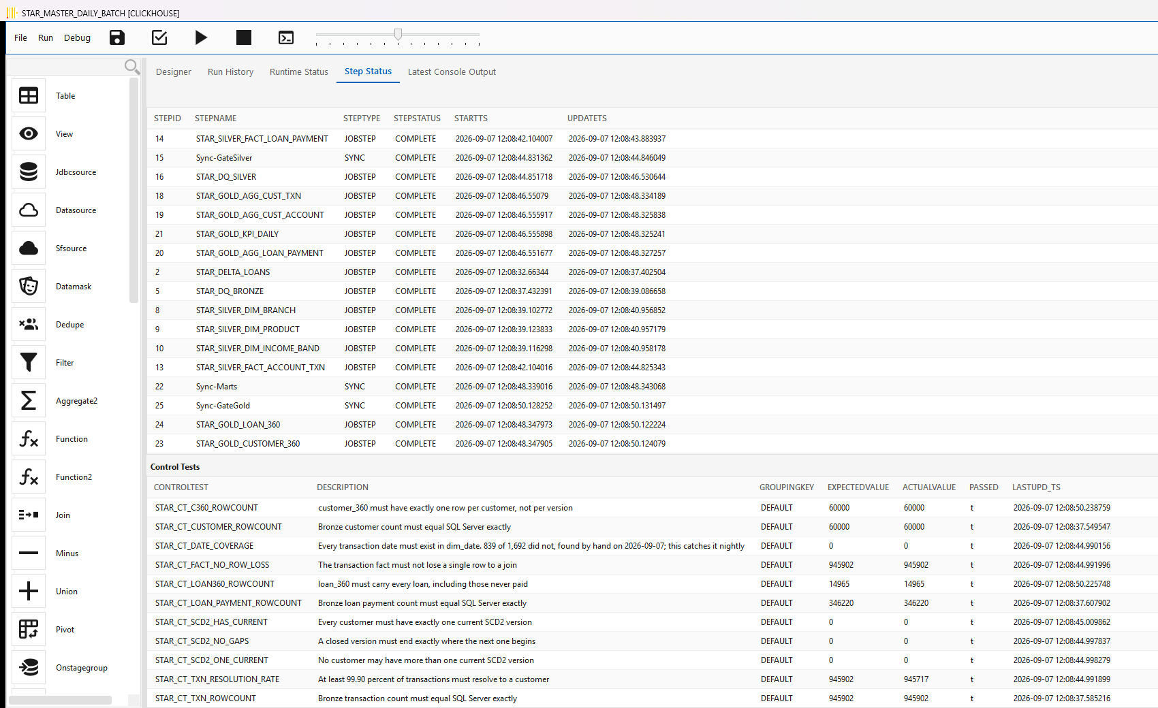Click the CONTROLTEST column header

181,487
